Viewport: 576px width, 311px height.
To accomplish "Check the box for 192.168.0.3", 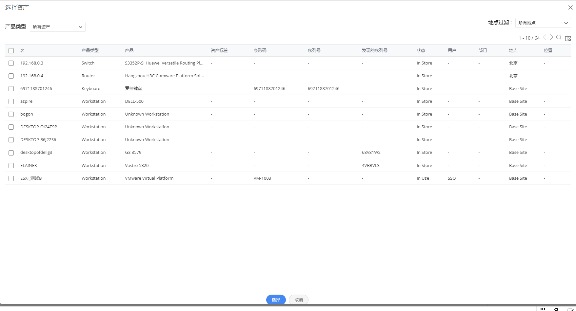I will point(11,63).
